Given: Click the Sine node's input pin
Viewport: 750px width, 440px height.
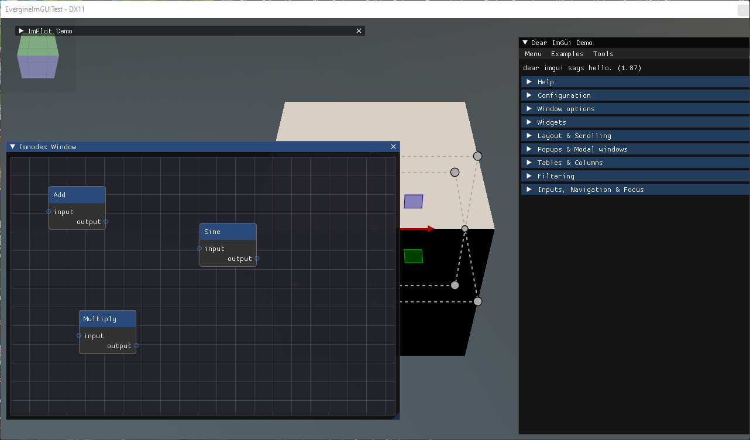Looking at the screenshot, I should 199,249.
